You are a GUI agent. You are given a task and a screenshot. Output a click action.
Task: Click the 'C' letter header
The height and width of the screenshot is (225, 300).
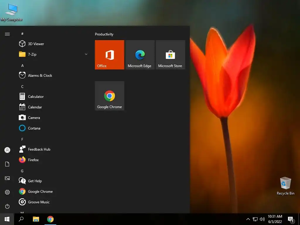(22, 86)
